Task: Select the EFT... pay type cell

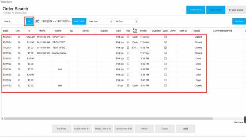Action: pyautogui.click(x=135, y=48)
